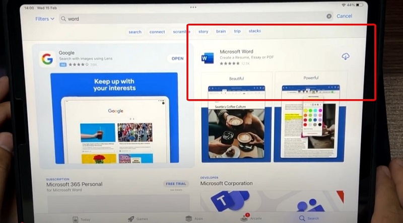Switch to the Today tab
The height and width of the screenshot is (223, 403).
[x=82, y=219]
